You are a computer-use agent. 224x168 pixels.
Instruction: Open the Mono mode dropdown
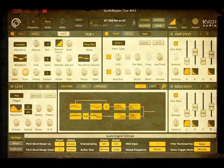(x=48, y=21)
